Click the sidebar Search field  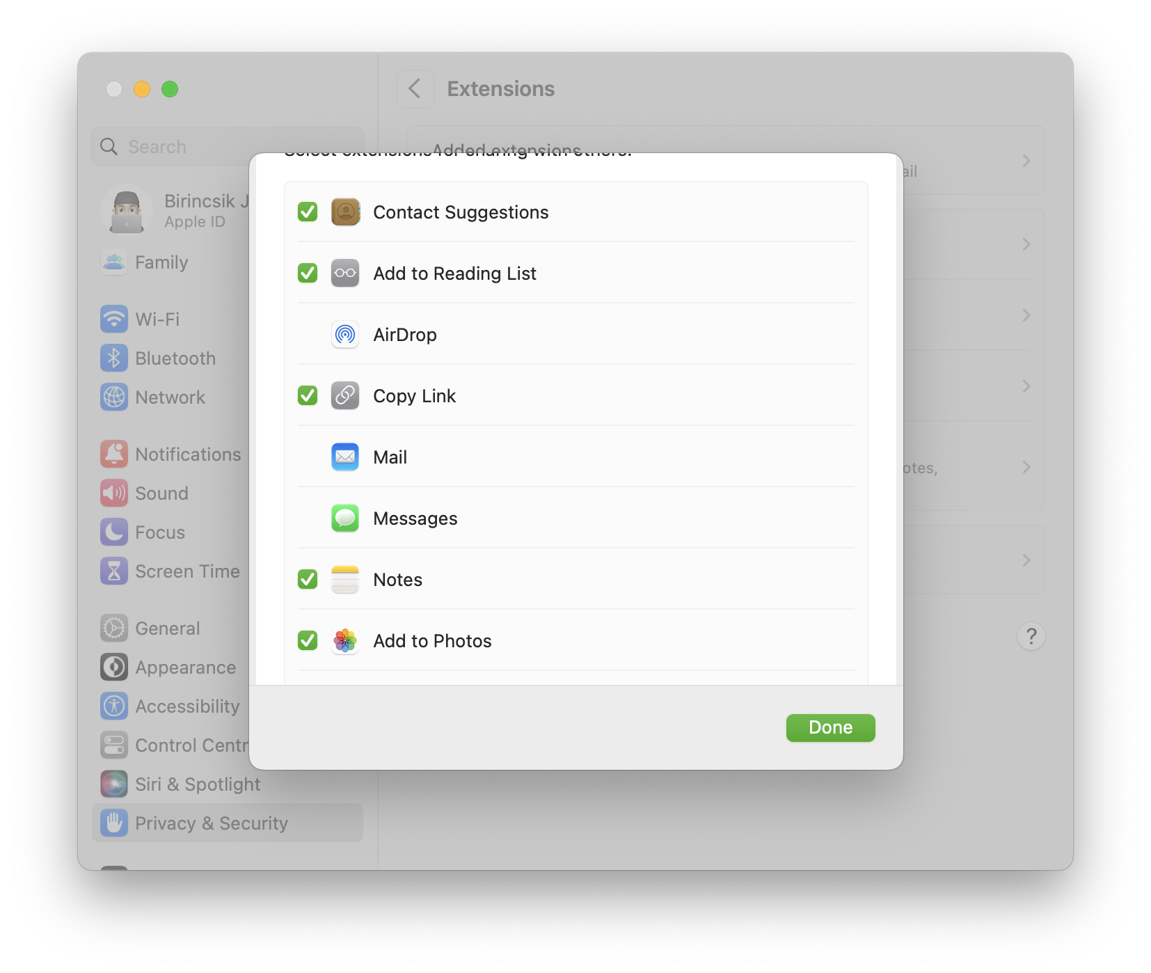pyautogui.click(x=228, y=146)
